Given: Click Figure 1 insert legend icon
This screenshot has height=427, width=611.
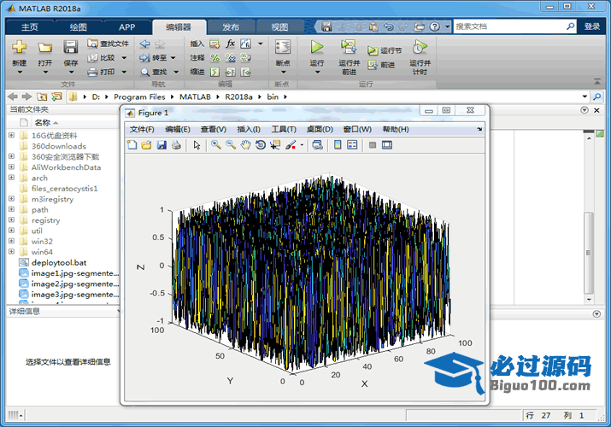Looking at the screenshot, I should coord(352,145).
